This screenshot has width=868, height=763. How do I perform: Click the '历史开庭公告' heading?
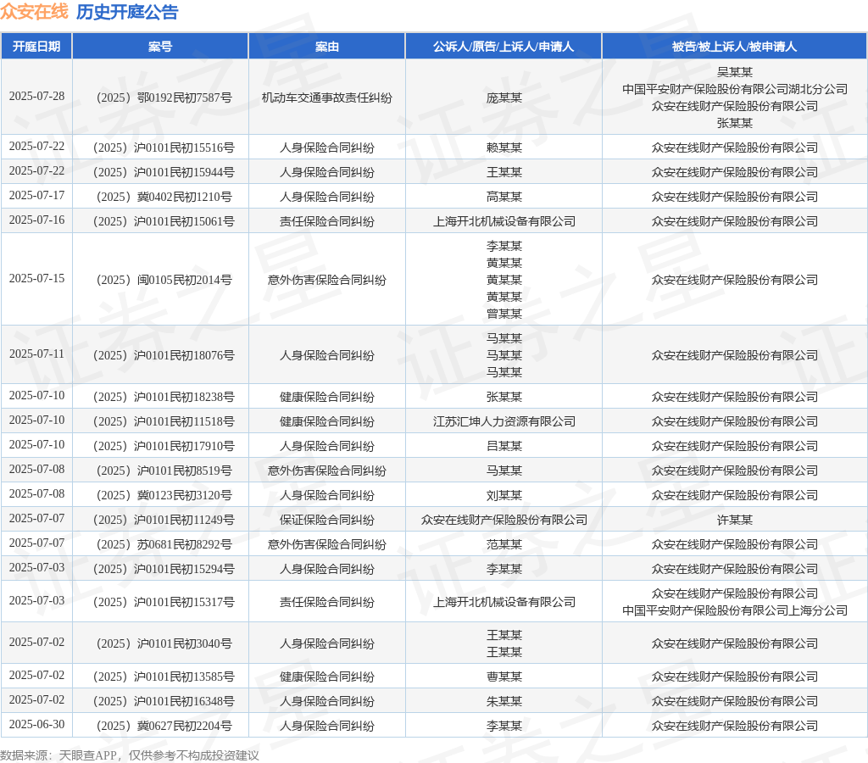(127, 12)
